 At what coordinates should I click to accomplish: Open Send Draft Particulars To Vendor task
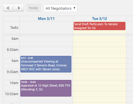pos(100,26)
